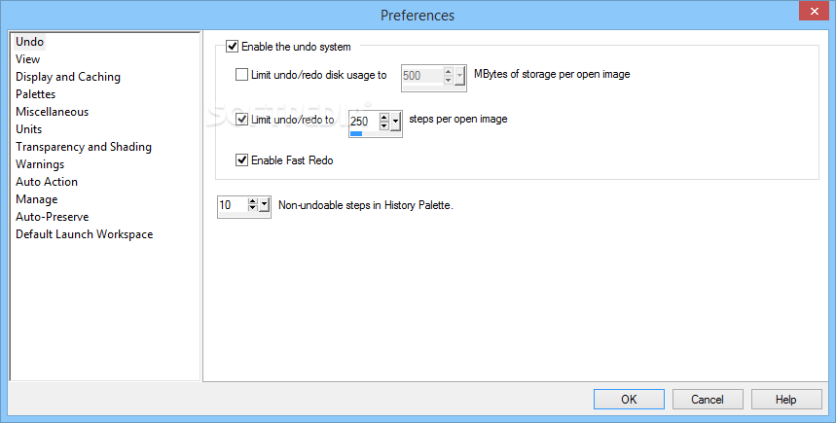Open the Miscellaneous preferences category
The image size is (836, 423).
(x=52, y=112)
